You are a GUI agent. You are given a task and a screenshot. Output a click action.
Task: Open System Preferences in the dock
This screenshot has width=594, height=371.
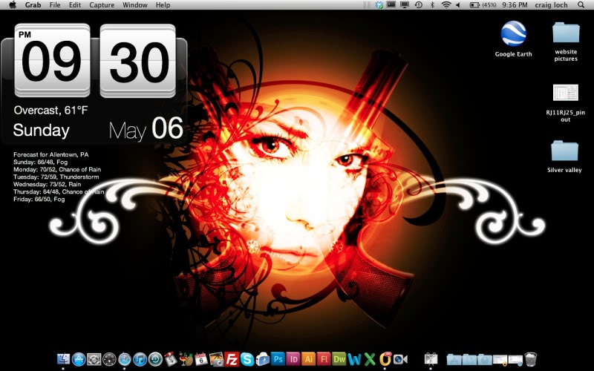point(94,359)
